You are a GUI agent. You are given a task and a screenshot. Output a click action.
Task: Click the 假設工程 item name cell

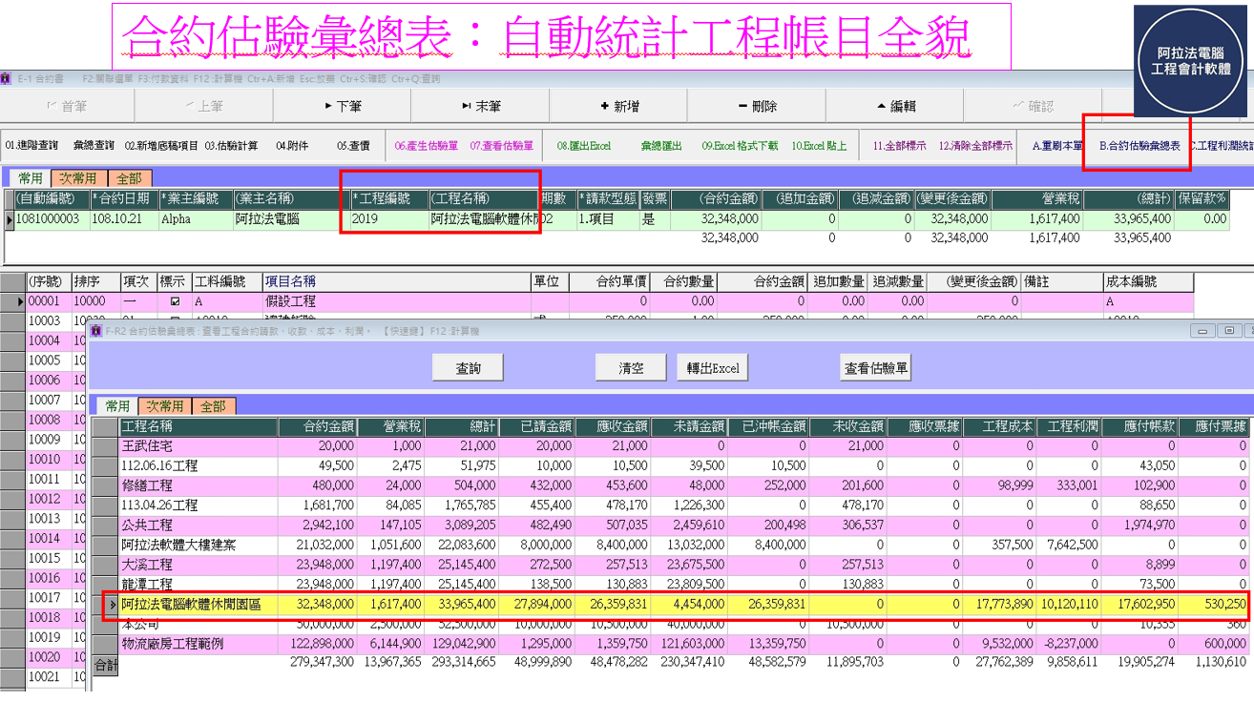click(x=396, y=301)
